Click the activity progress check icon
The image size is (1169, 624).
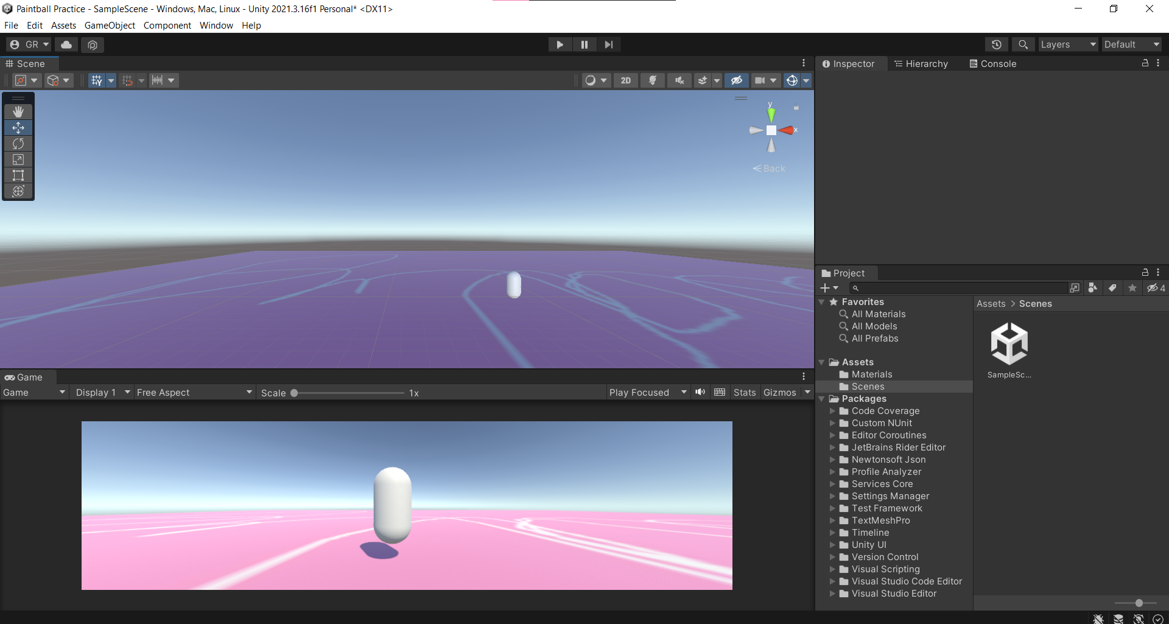1158,619
